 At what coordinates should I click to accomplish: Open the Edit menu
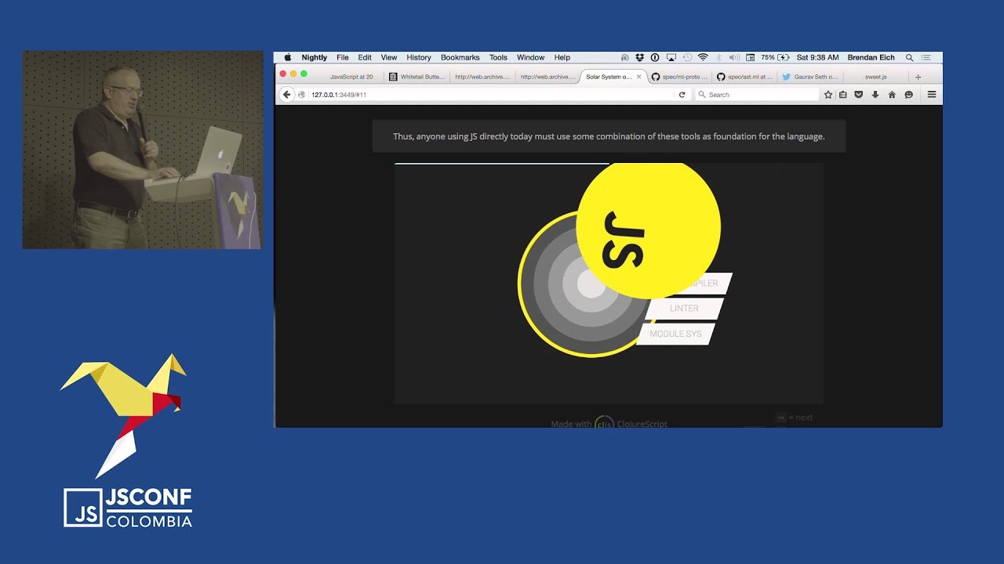365,57
